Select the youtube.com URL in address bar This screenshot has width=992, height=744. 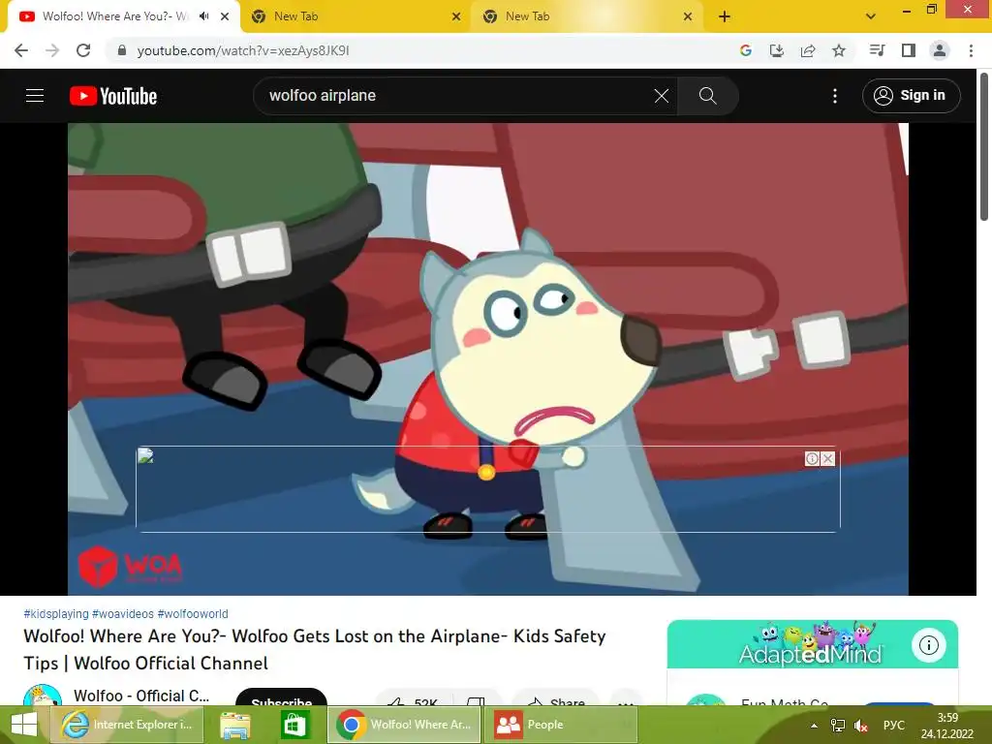click(243, 50)
